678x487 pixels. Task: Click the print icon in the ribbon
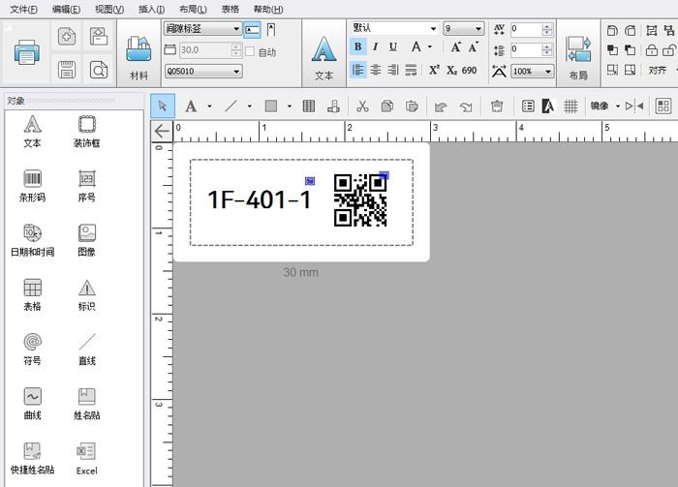coord(26,53)
